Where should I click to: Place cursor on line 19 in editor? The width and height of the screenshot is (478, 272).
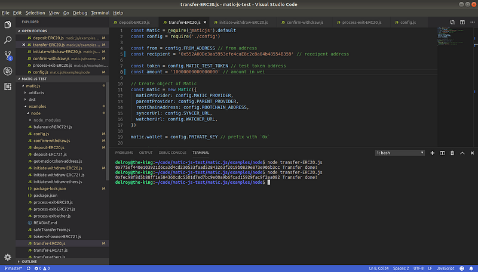(200, 137)
